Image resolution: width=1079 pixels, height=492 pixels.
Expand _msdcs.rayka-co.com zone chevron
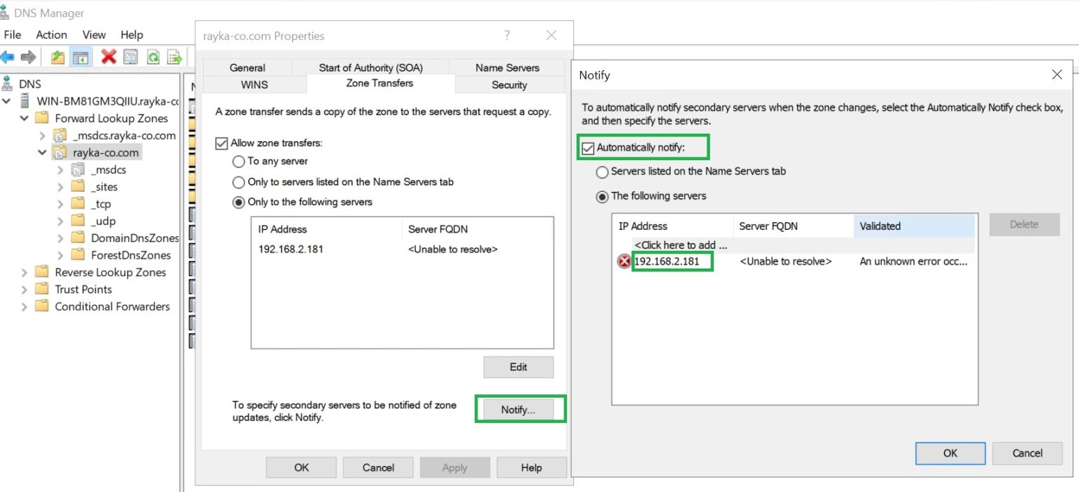(42, 136)
